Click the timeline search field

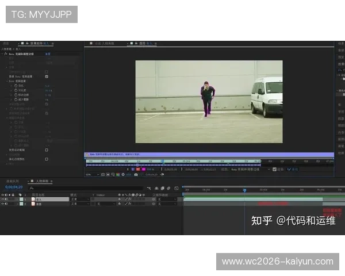pos(86,188)
